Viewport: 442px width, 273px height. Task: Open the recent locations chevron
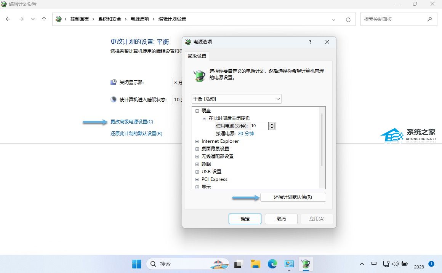click(33, 19)
